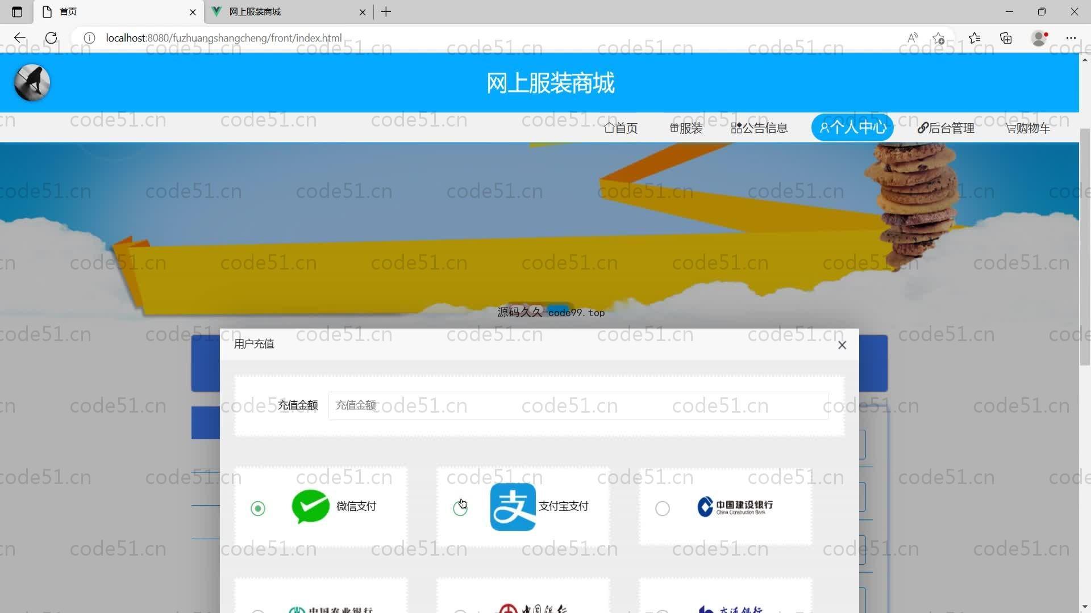Open 公告信息 in site navigation

(x=759, y=128)
